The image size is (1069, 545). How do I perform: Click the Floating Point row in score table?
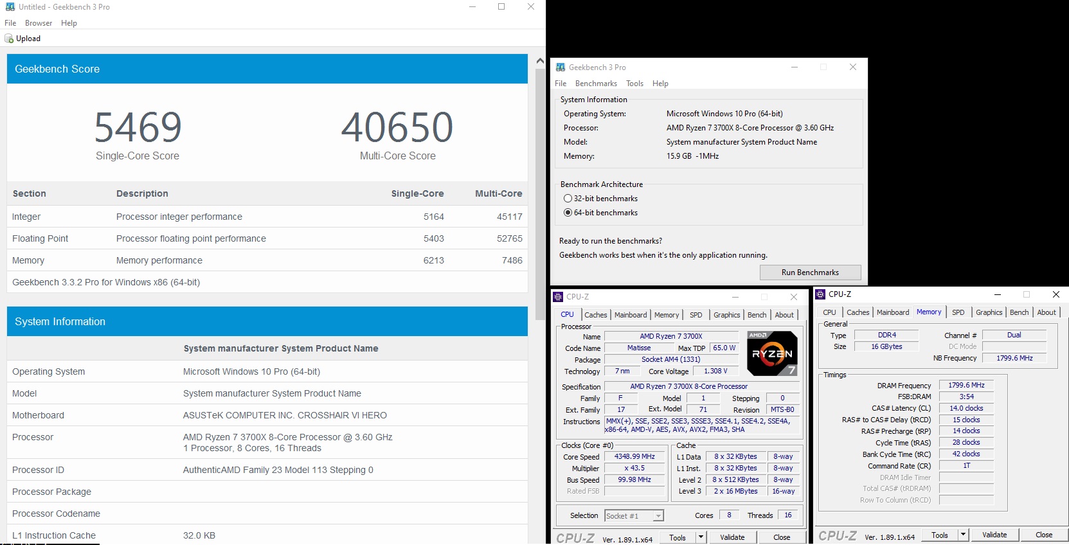click(x=267, y=238)
